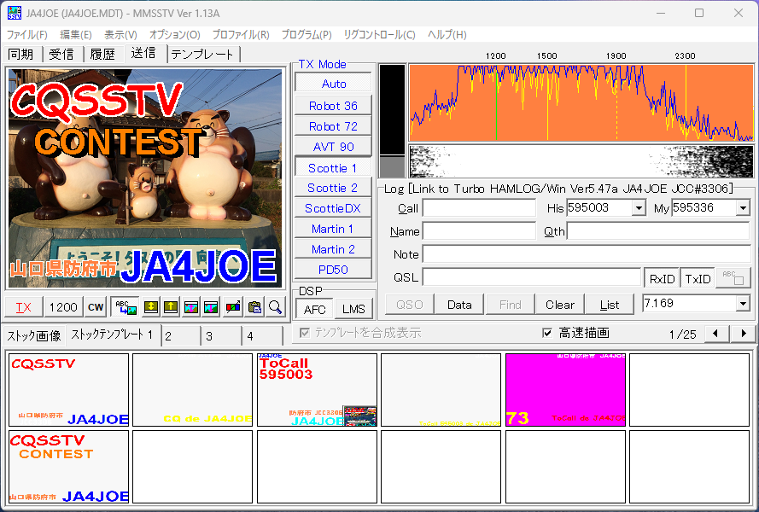Viewport: 759px width, 512px height.
Task: Toggle AFC in the DSP group
Action: point(315,309)
